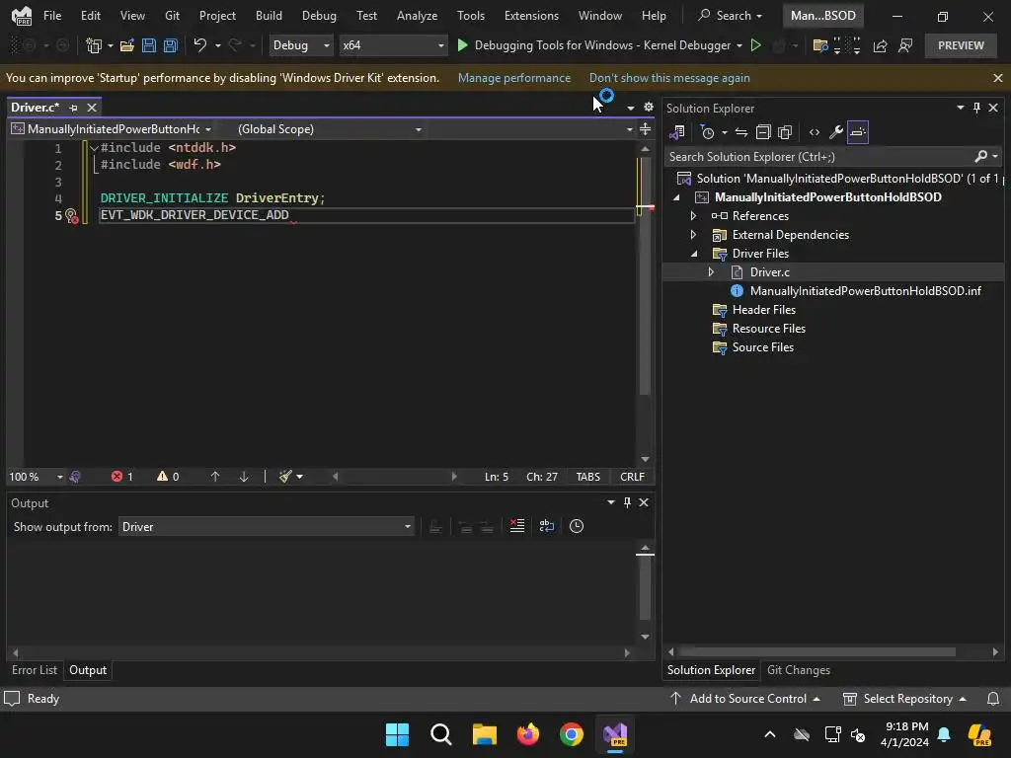Click the IntelliCode health indicator icon

pyautogui.click(x=75, y=477)
